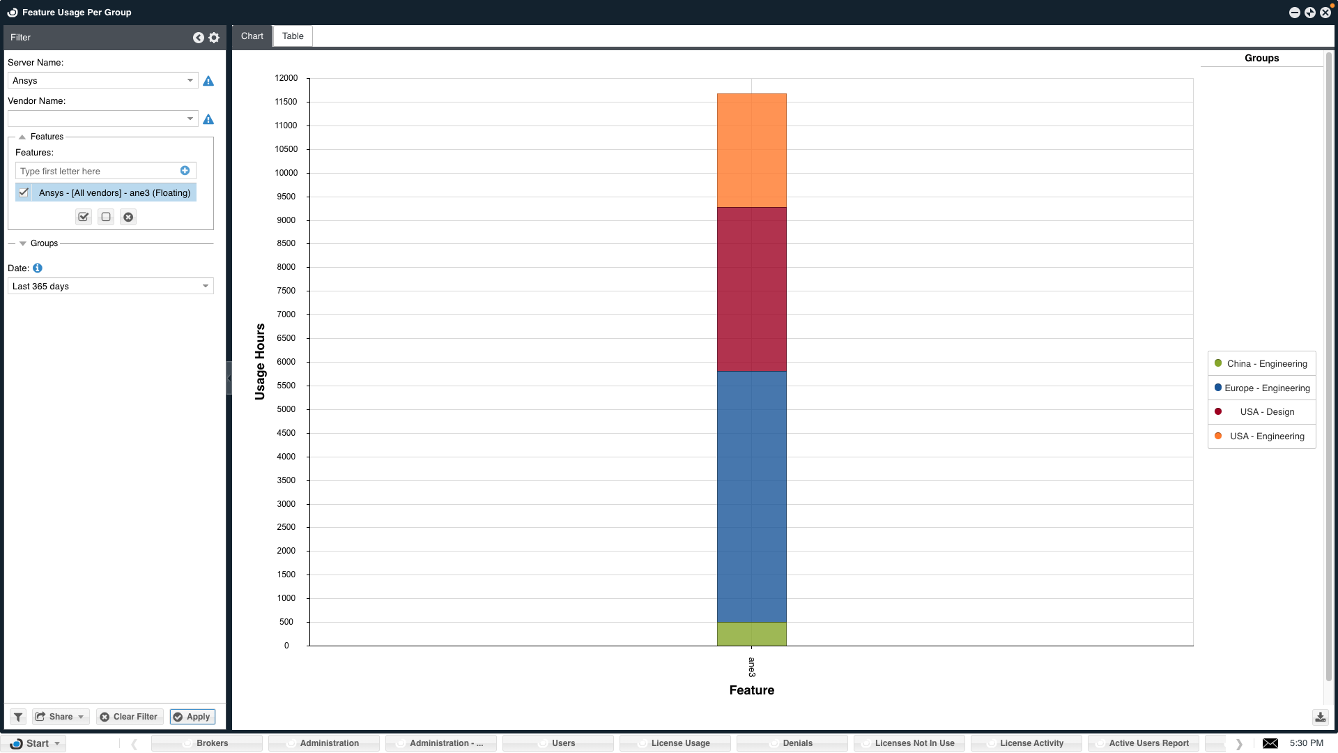
Task: Toggle USA - Engineering legend swatch
Action: (x=1218, y=436)
